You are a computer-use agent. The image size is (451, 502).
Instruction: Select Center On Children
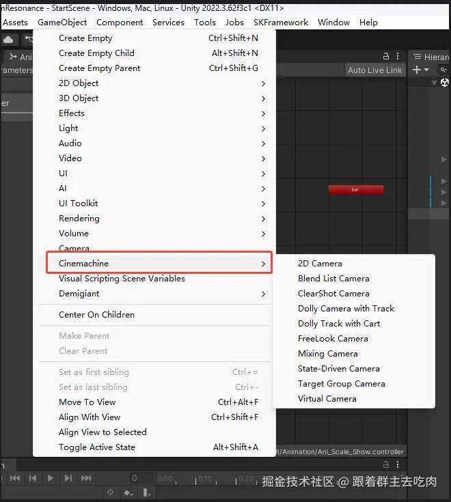click(x=154, y=315)
